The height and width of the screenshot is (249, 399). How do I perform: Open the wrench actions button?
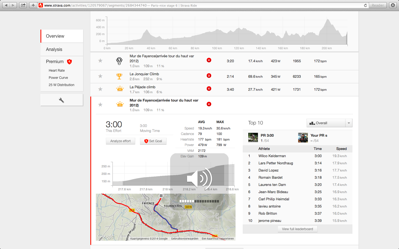(x=62, y=100)
